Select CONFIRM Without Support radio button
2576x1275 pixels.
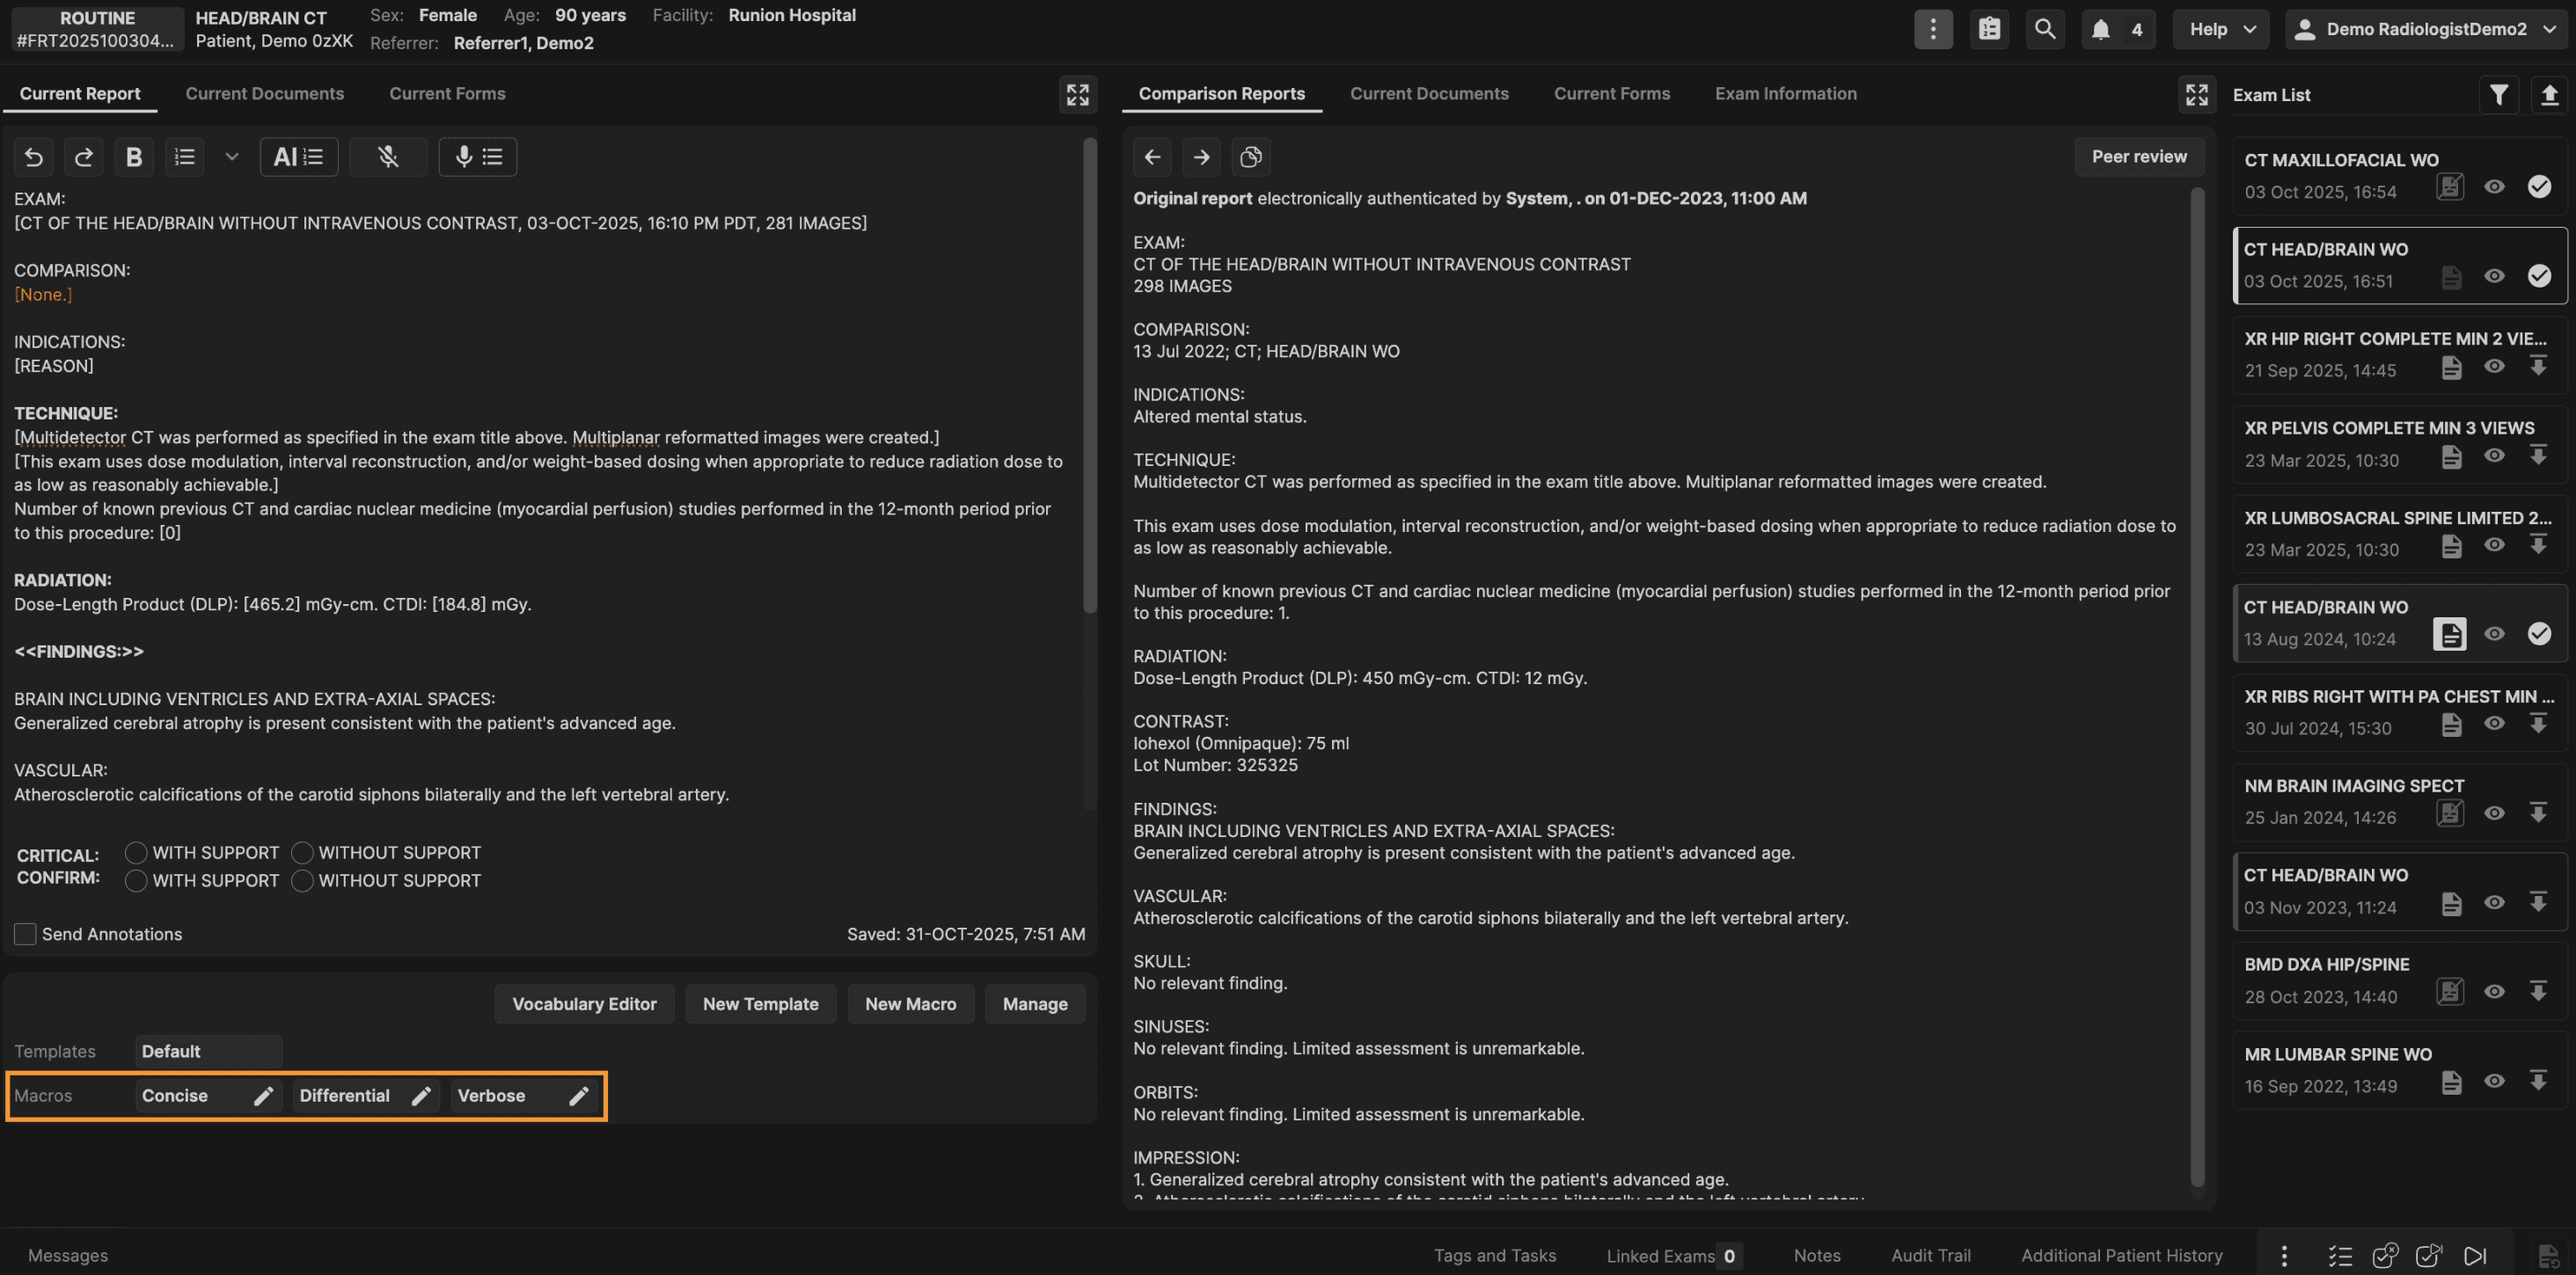302,880
